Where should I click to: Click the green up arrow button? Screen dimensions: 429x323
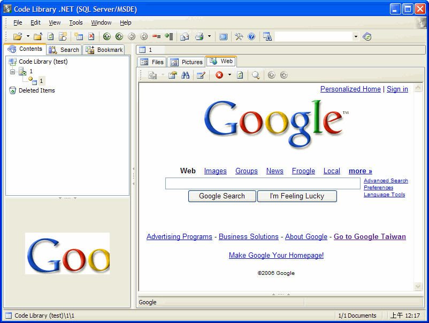106,36
